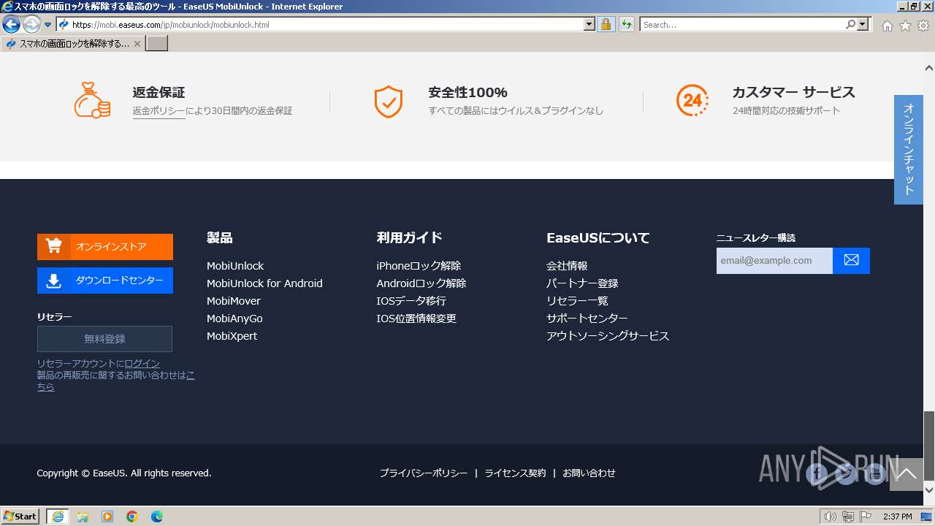This screenshot has width=935, height=526.
Task: Click the browser Back arrow button
Action: pos(11,24)
